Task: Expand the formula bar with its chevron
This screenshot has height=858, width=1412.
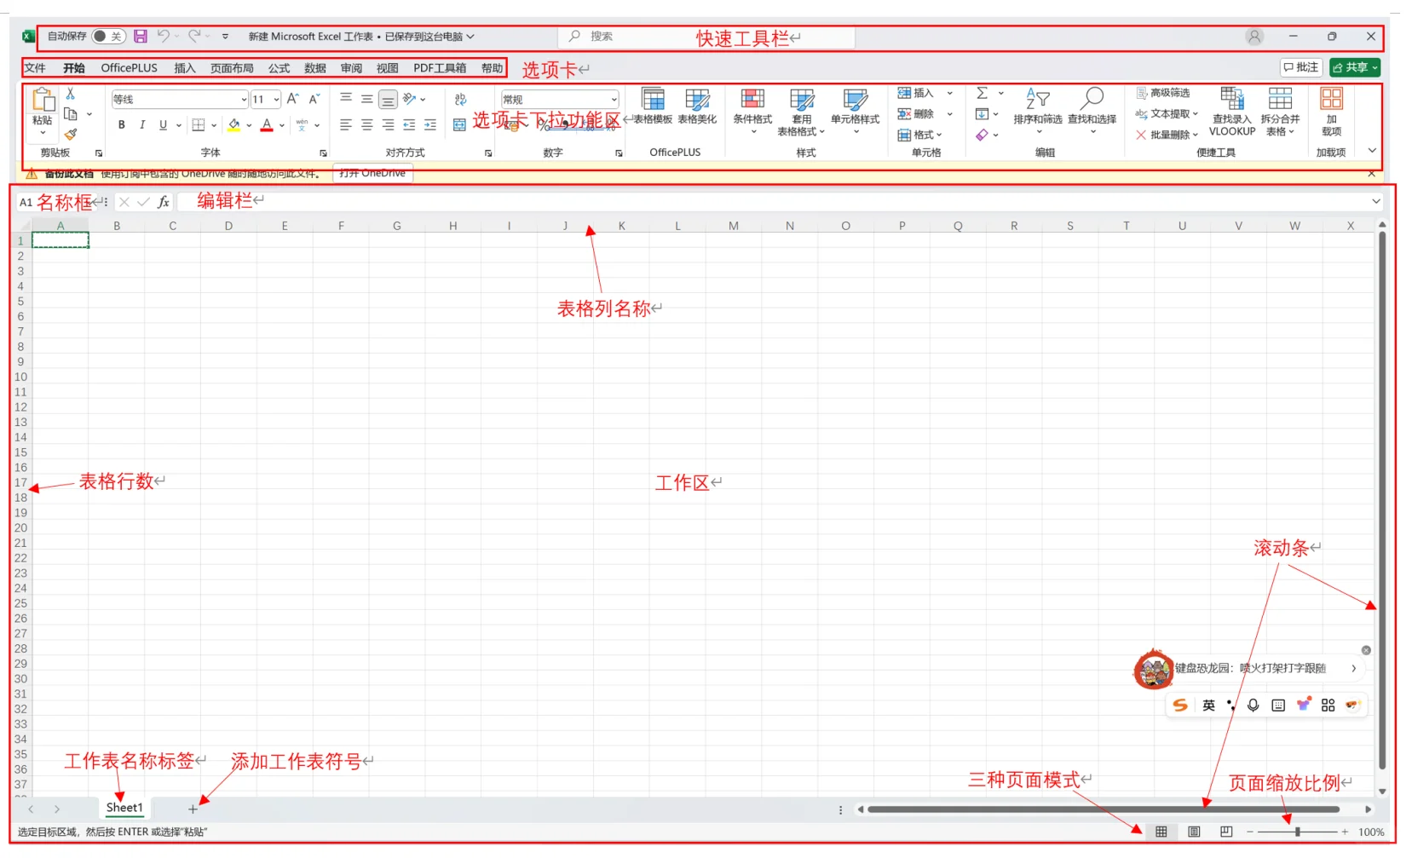Action: click(1375, 202)
